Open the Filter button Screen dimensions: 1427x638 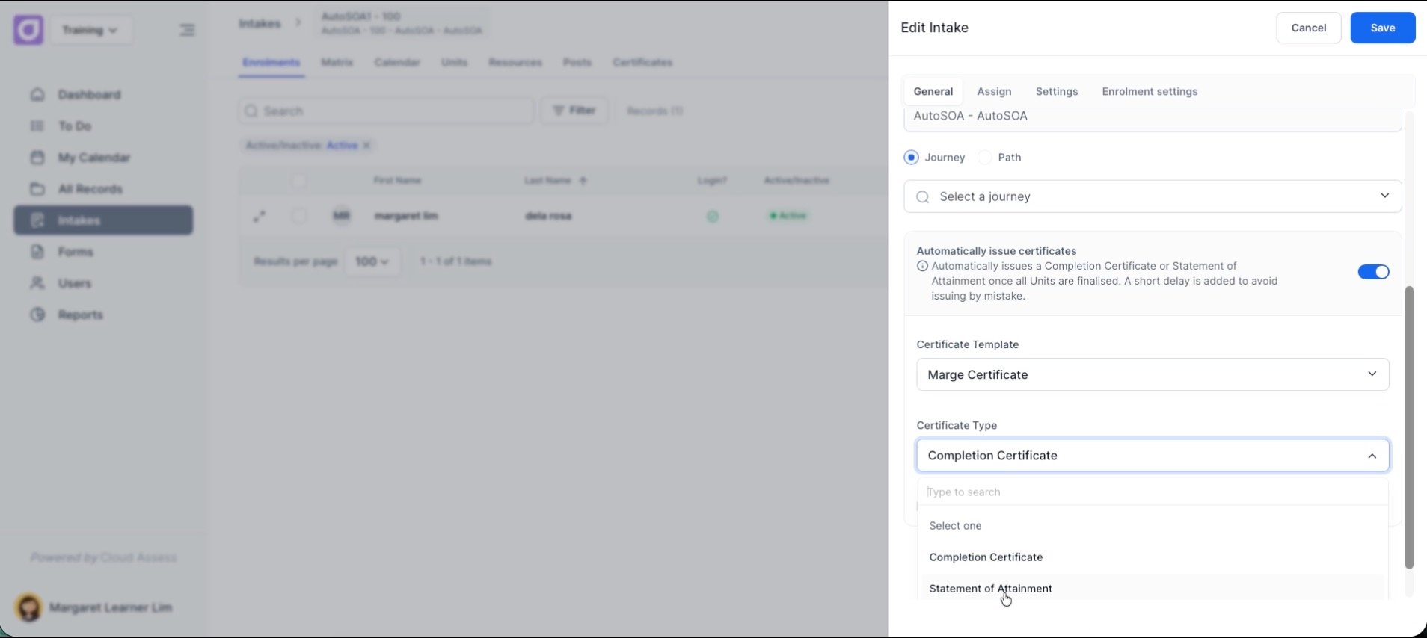point(574,111)
